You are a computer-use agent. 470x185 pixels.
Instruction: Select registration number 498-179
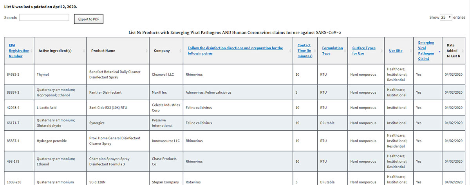pos(13,162)
